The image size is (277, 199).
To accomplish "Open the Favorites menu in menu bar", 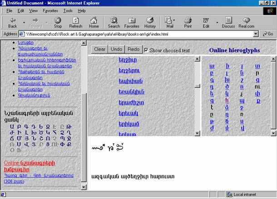I will (x=50, y=10).
